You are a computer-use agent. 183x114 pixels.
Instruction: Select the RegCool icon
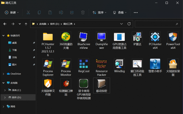[x=84, y=64]
